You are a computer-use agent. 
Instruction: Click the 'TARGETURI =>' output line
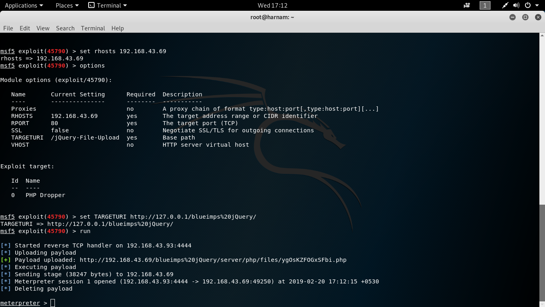(x=87, y=224)
